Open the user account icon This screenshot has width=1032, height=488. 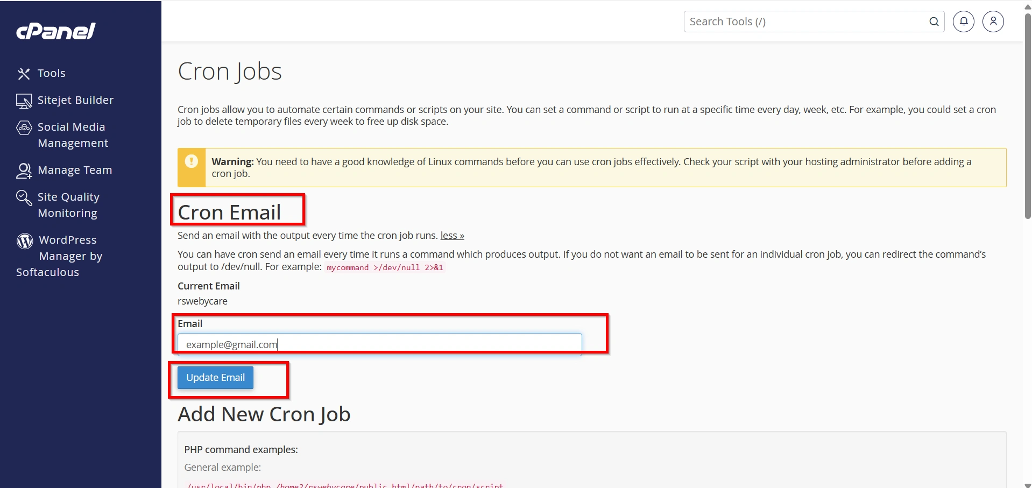(993, 22)
